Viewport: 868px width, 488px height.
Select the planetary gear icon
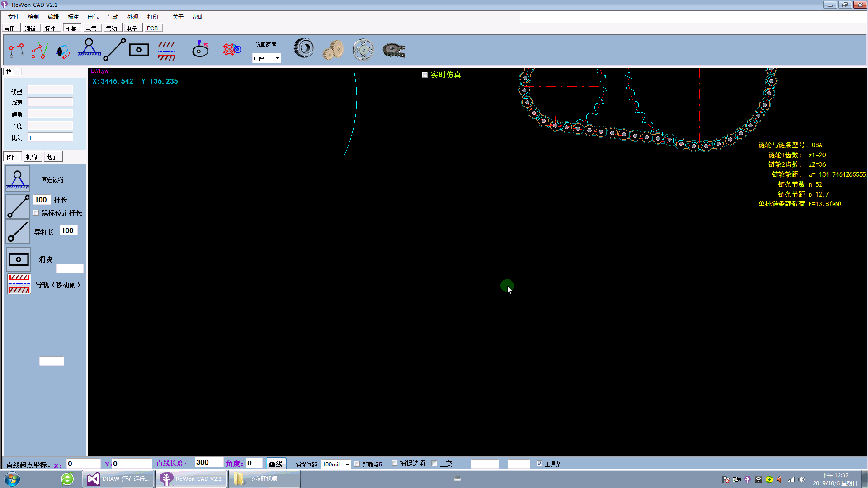363,49
